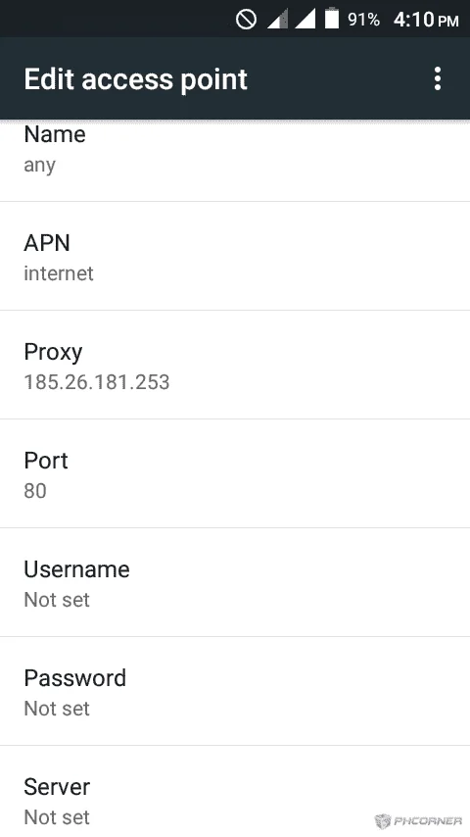Tap the port value 80

pyautogui.click(x=35, y=491)
